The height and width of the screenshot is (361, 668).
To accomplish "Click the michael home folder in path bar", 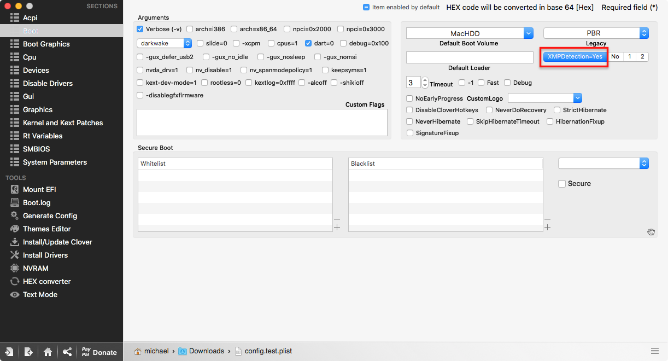I will click(x=152, y=351).
